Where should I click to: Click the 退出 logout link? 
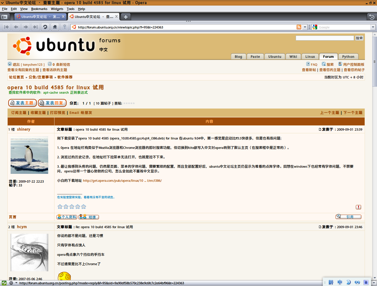click(16, 65)
